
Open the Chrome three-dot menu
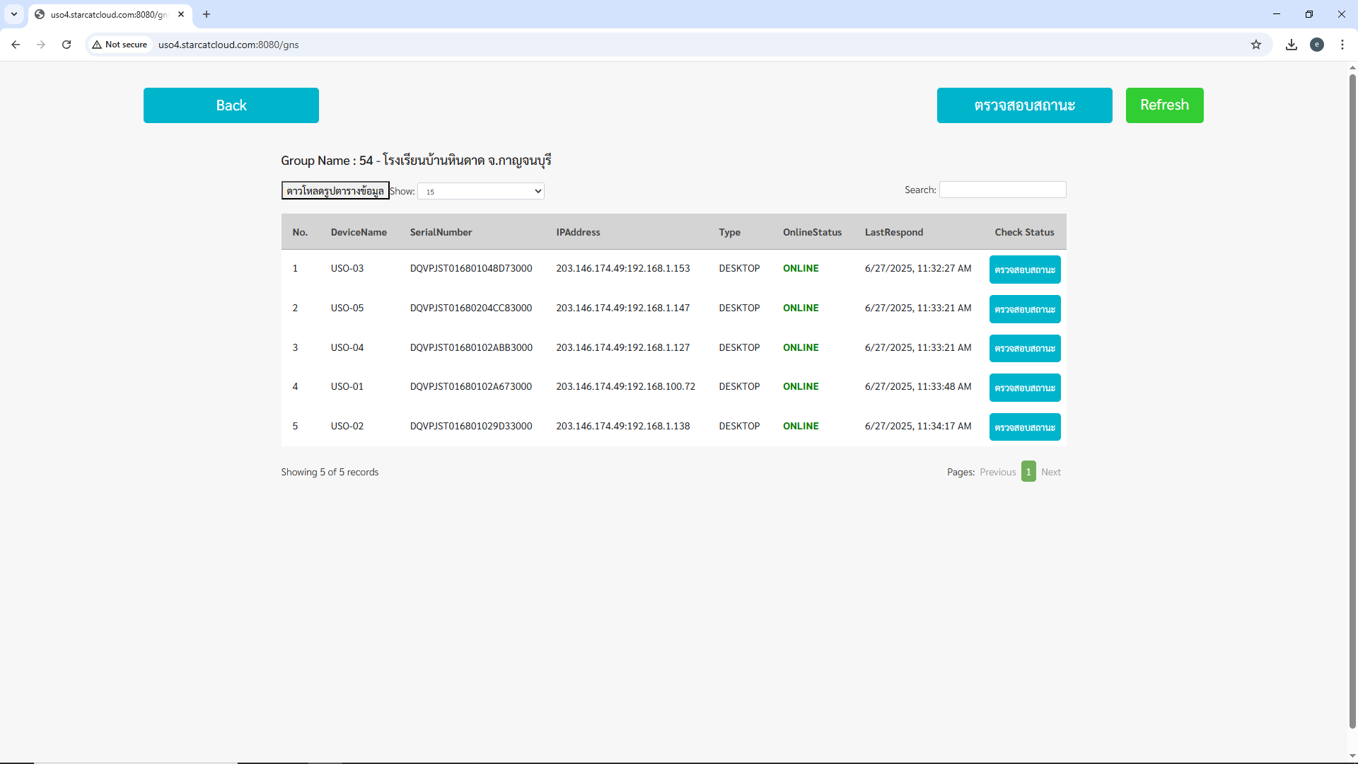(x=1342, y=45)
